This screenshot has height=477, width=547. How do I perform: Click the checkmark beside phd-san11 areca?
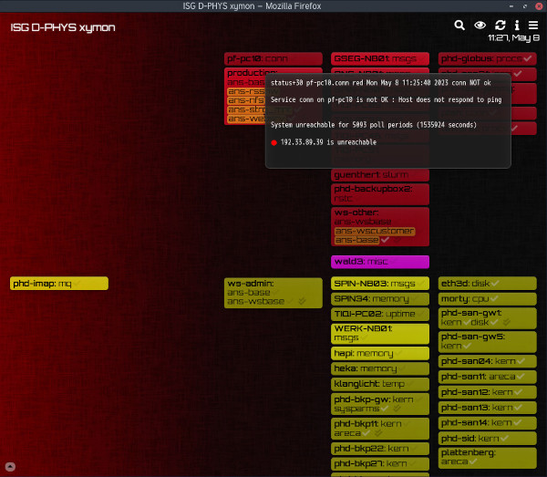coord(521,377)
